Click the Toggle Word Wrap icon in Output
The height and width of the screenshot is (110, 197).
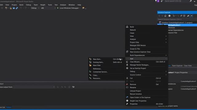[73, 87]
